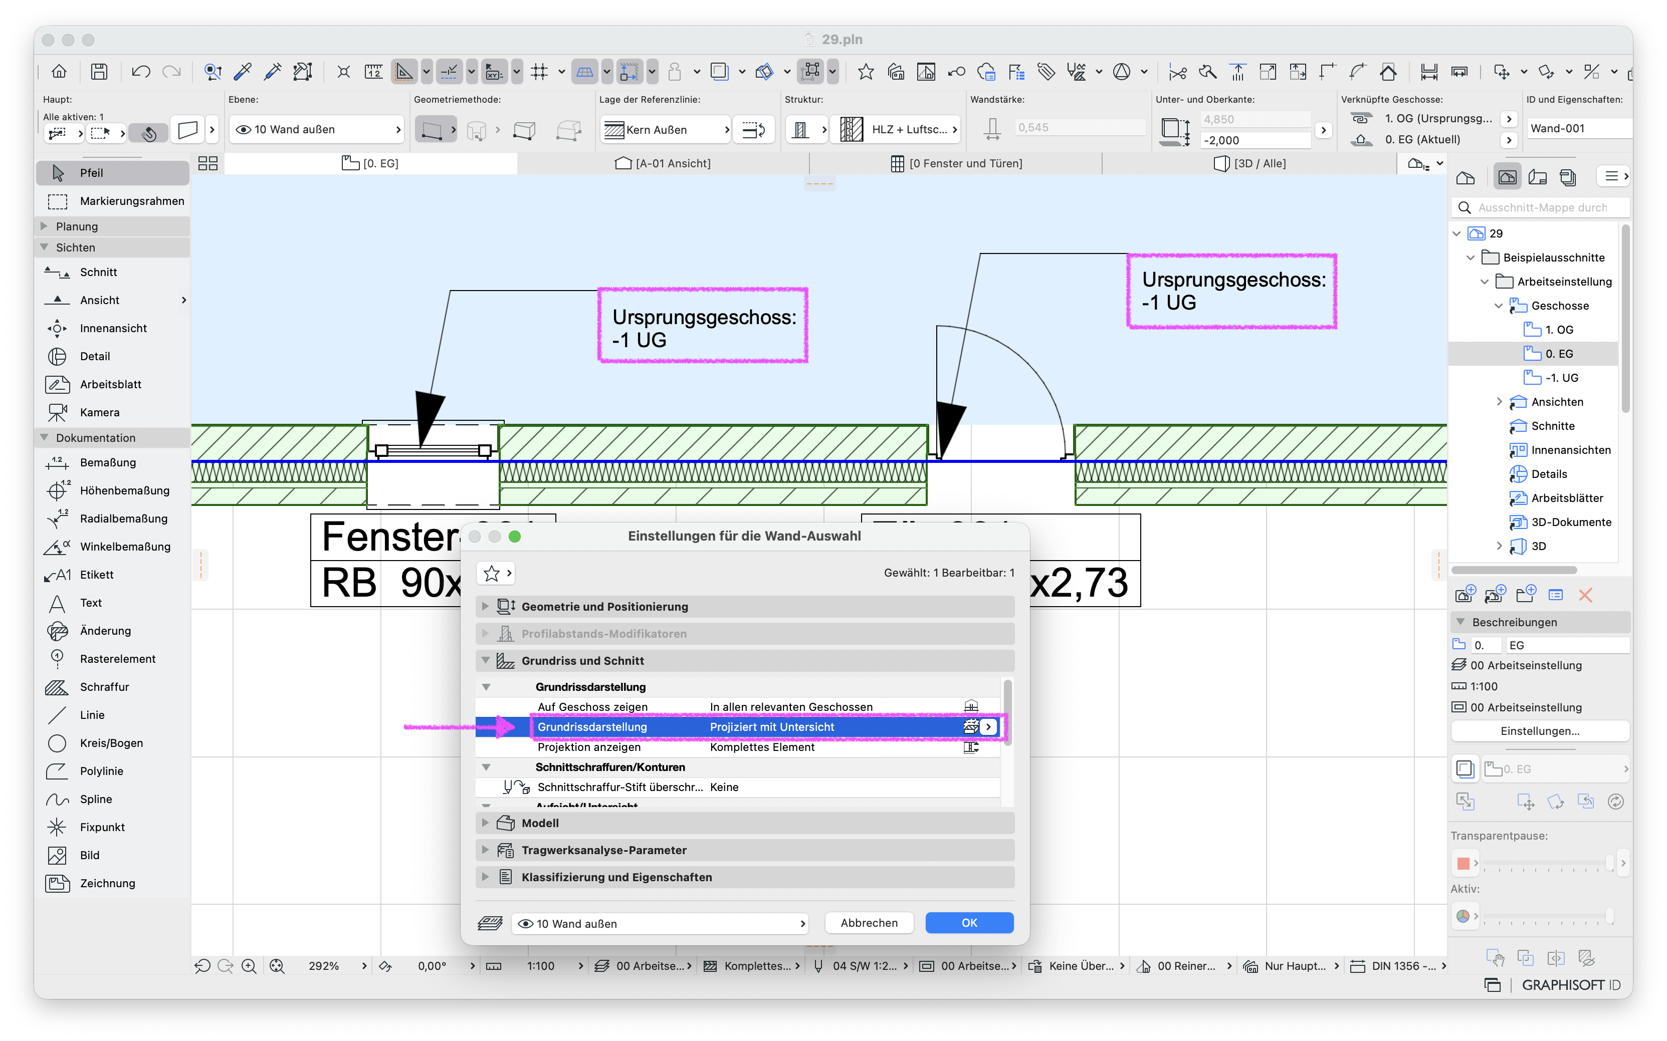This screenshot has width=1667, height=1041.
Task: Switch to the A-01 Ansicht tab
Action: [663, 163]
